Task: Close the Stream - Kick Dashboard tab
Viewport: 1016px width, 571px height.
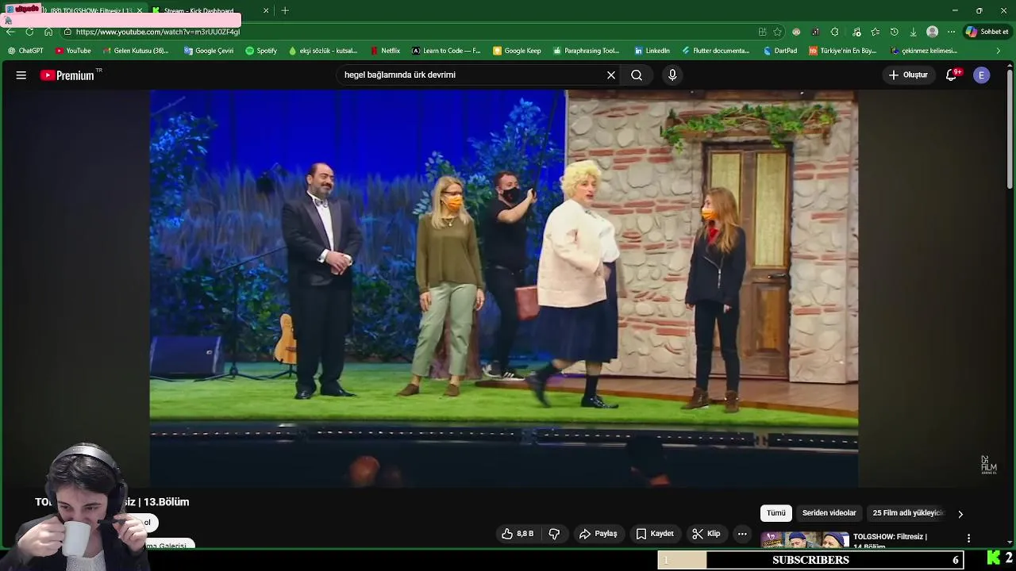Action: (266, 11)
